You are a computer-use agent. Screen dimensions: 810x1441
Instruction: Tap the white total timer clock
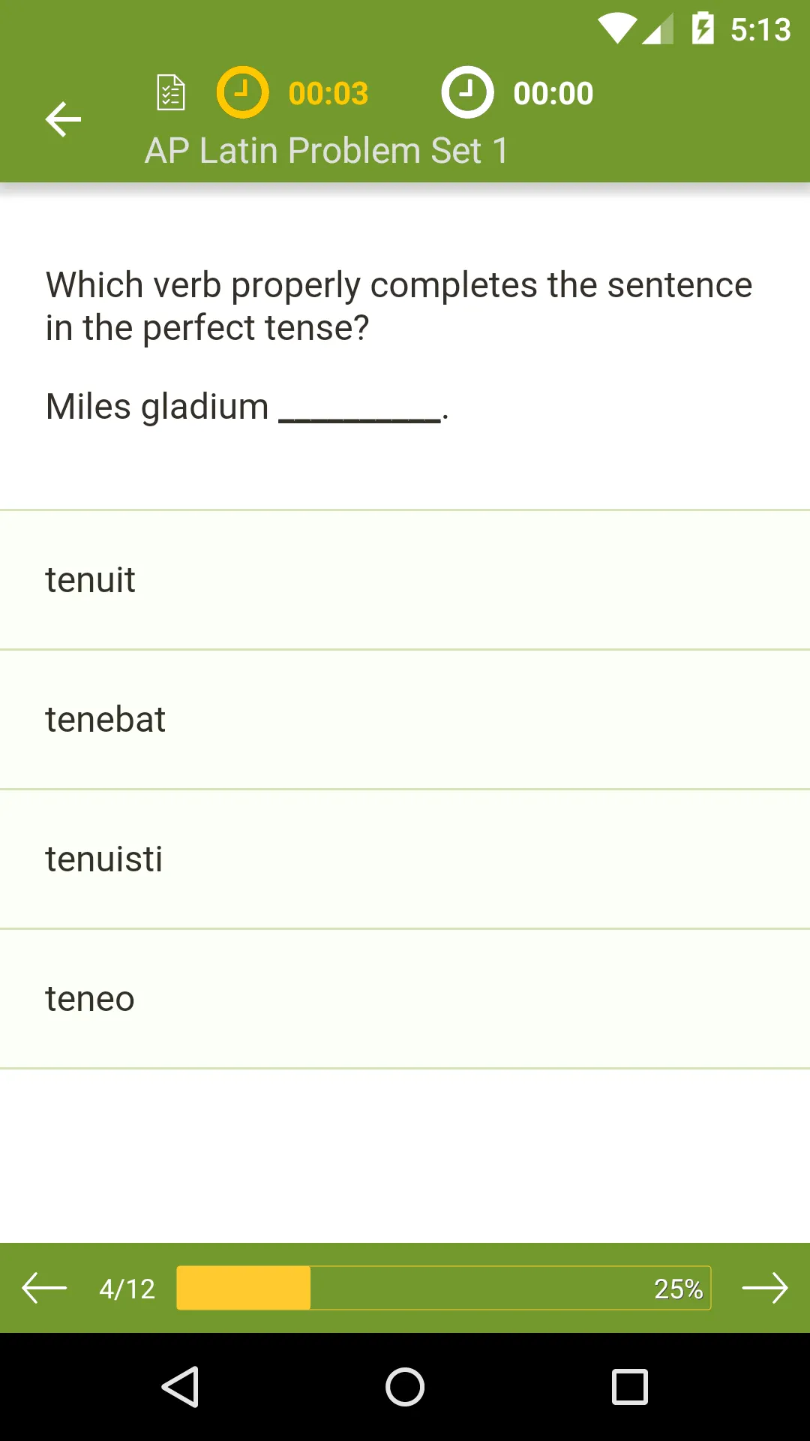pos(467,92)
